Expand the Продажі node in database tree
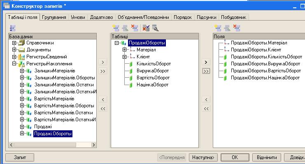 22,127
